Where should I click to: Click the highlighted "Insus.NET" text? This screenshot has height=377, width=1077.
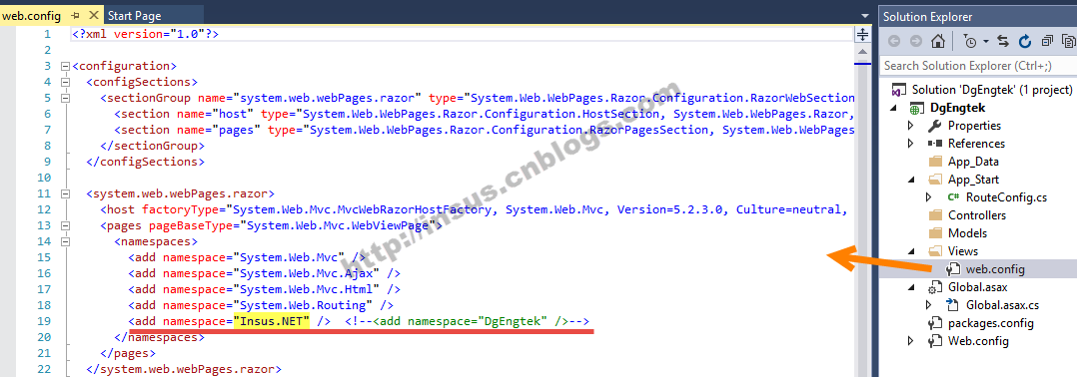272,321
